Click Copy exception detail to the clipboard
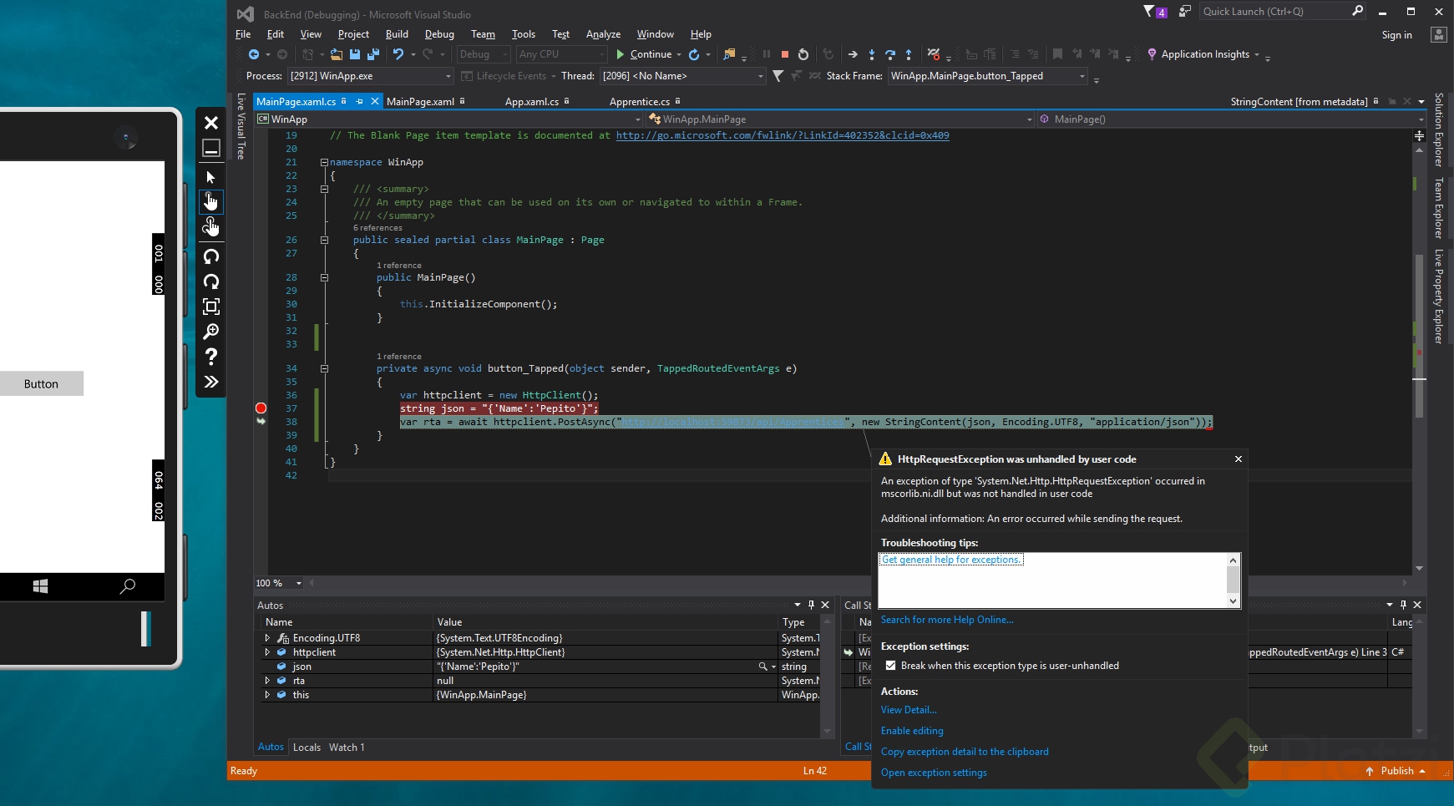This screenshot has width=1454, height=806. pyautogui.click(x=965, y=752)
